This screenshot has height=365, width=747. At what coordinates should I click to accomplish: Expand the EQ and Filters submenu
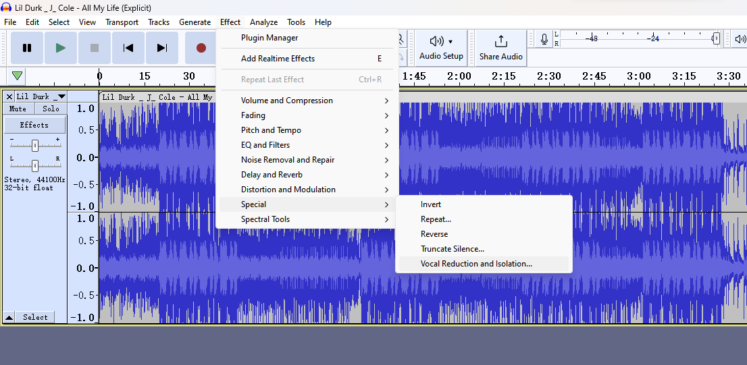[x=307, y=144]
